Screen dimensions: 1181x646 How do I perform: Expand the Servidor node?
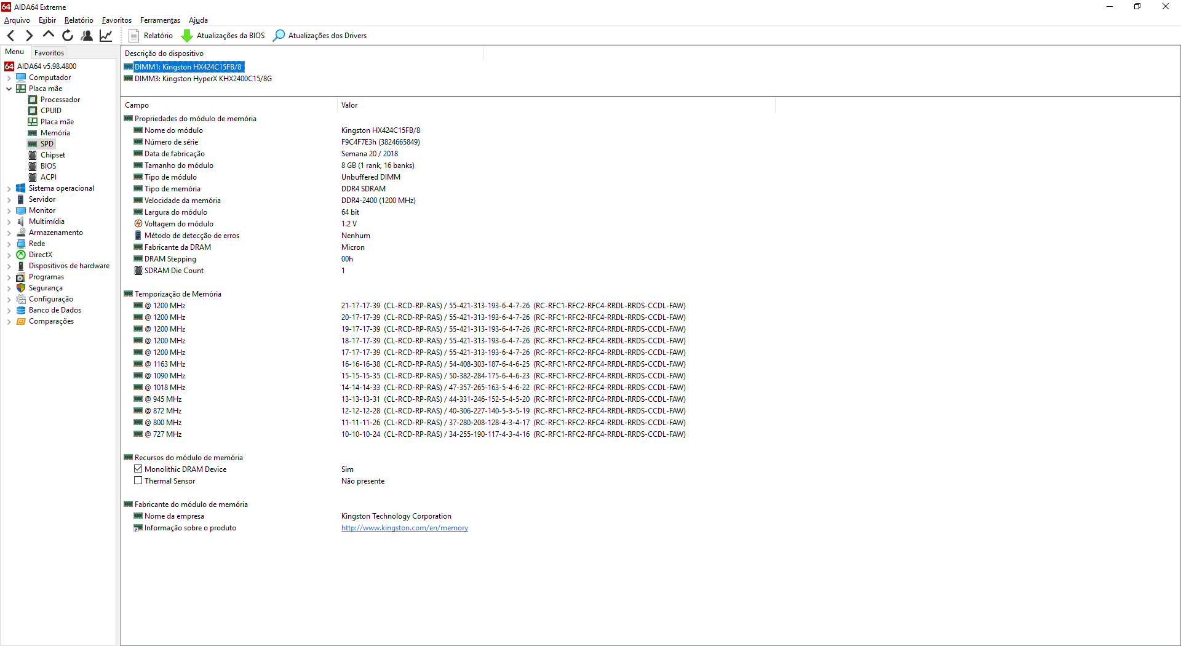point(9,199)
